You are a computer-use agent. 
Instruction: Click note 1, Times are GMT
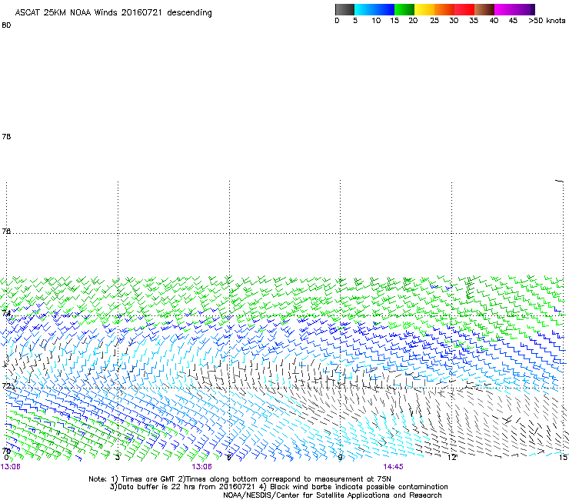tap(143, 479)
